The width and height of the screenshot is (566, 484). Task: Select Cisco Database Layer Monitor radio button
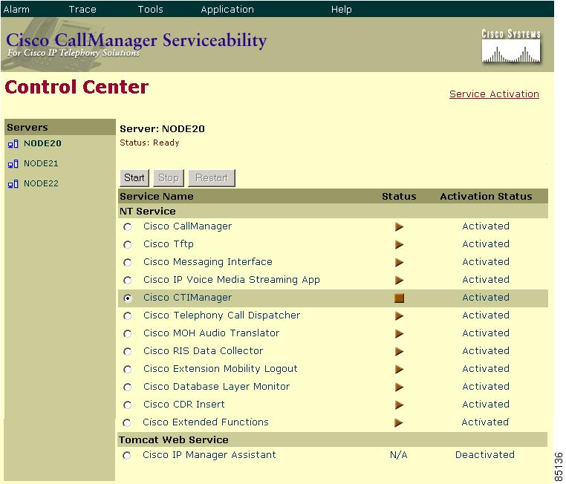pyautogui.click(x=128, y=387)
